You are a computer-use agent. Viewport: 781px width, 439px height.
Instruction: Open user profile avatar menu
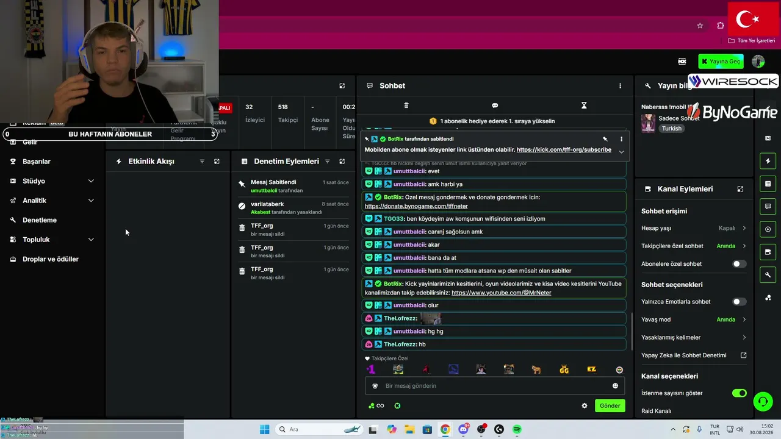tap(758, 62)
